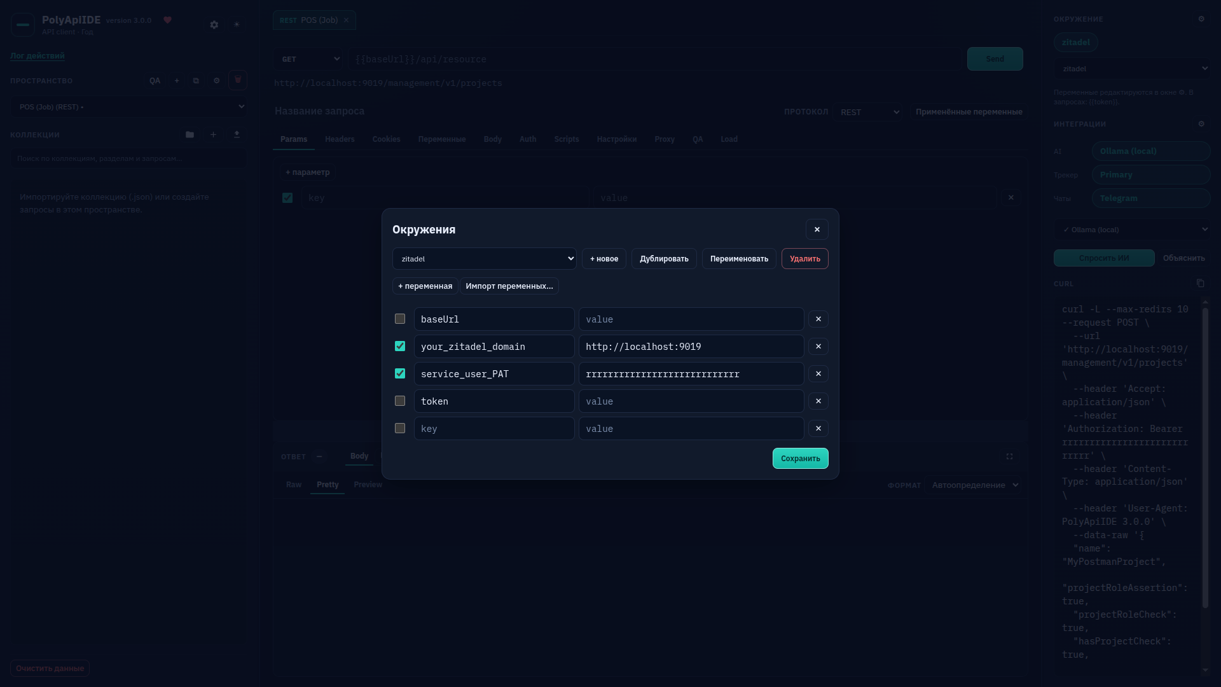Open Окружение settings gear in right panel

click(x=1201, y=19)
